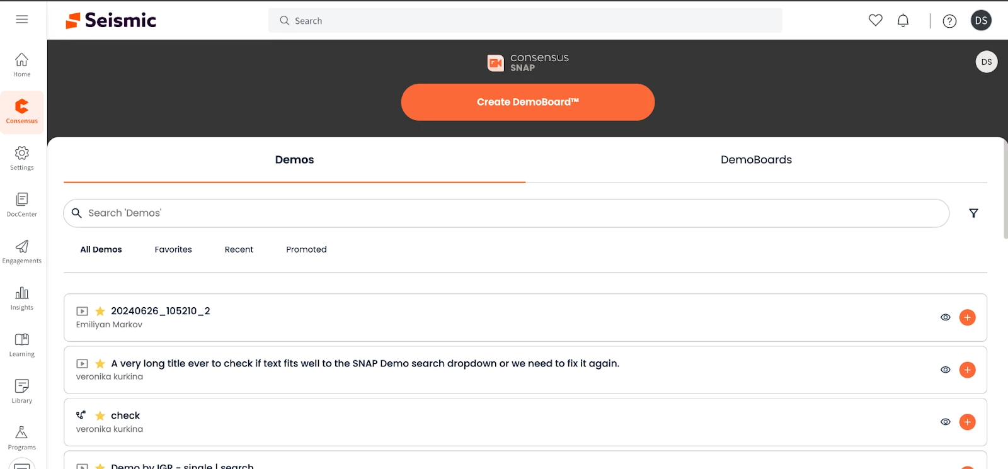
Task: Toggle favorite star for the very long title demo
Action: (100, 363)
